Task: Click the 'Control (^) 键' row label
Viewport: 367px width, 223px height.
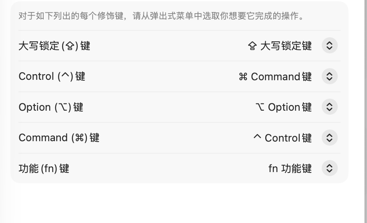Action: pos(52,76)
